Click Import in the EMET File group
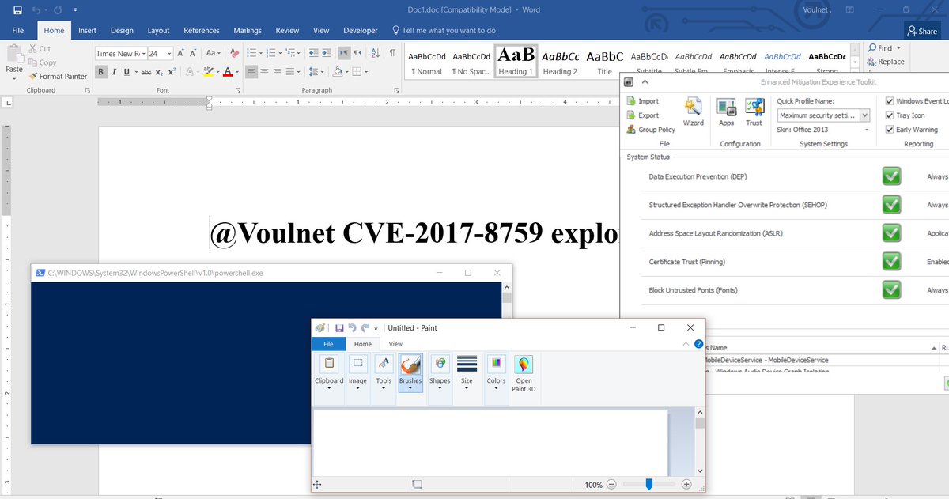The width and height of the screenshot is (949, 499). click(x=648, y=100)
